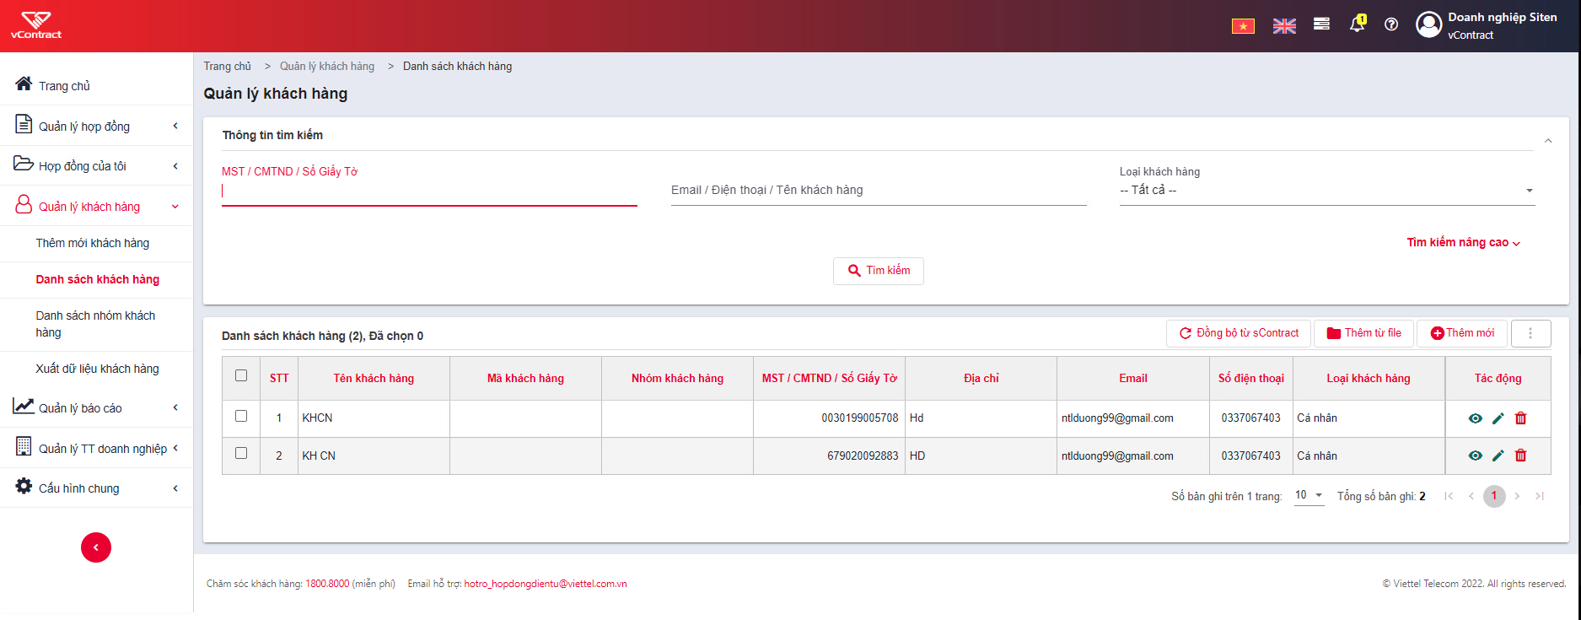Click Email / Điện thoại search field
Screen dimensions: 1581x620
tap(879, 191)
